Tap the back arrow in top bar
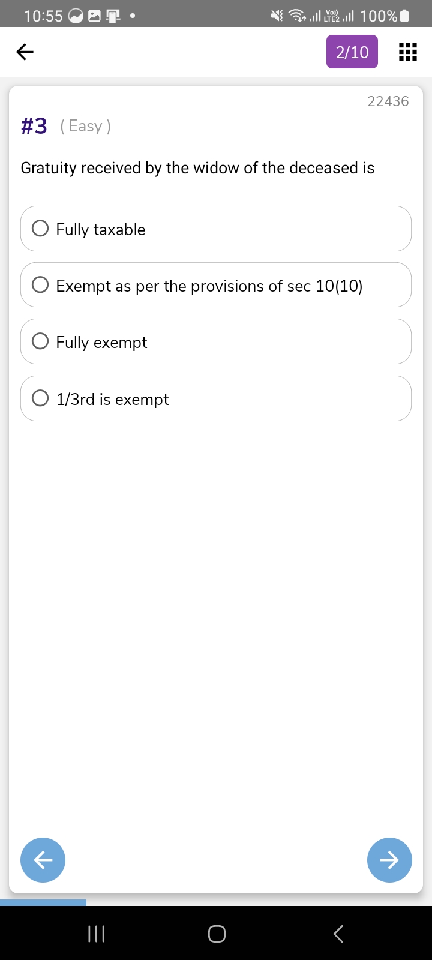This screenshot has height=960, width=432. [x=25, y=52]
